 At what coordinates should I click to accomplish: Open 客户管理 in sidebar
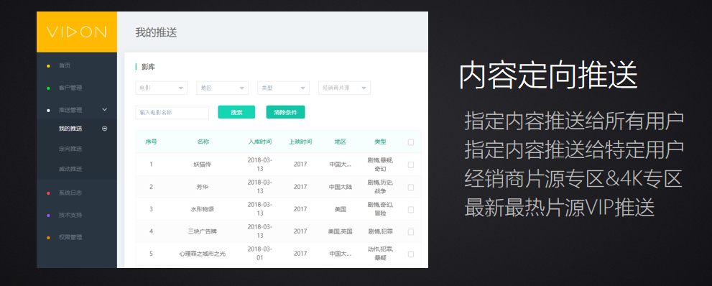pyautogui.click(x=70, y=88)
